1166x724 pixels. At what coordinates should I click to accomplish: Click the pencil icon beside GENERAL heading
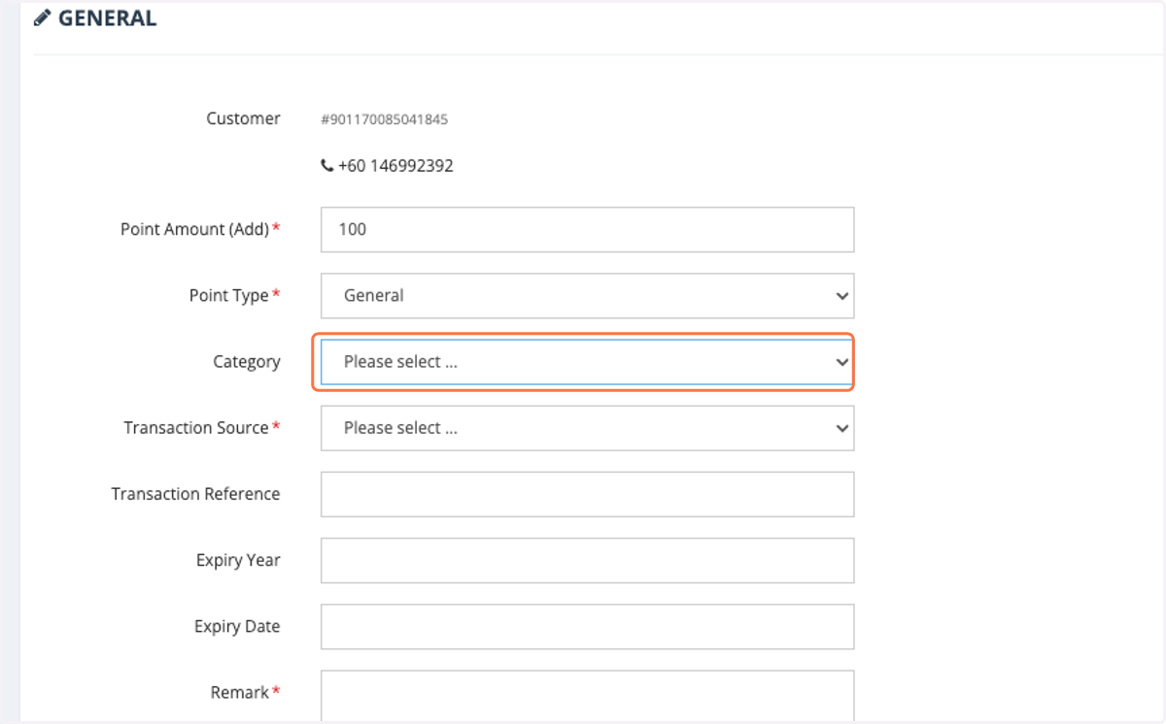[42, 18]
